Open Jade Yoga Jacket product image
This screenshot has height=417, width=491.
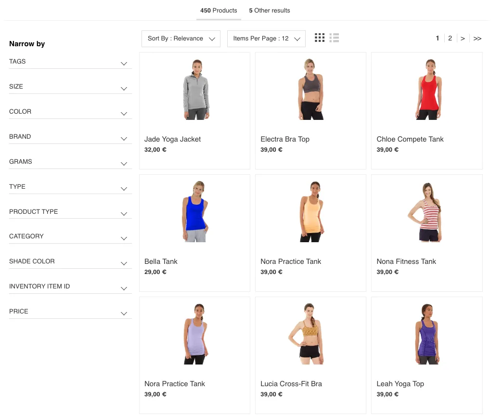coord(196,90)
